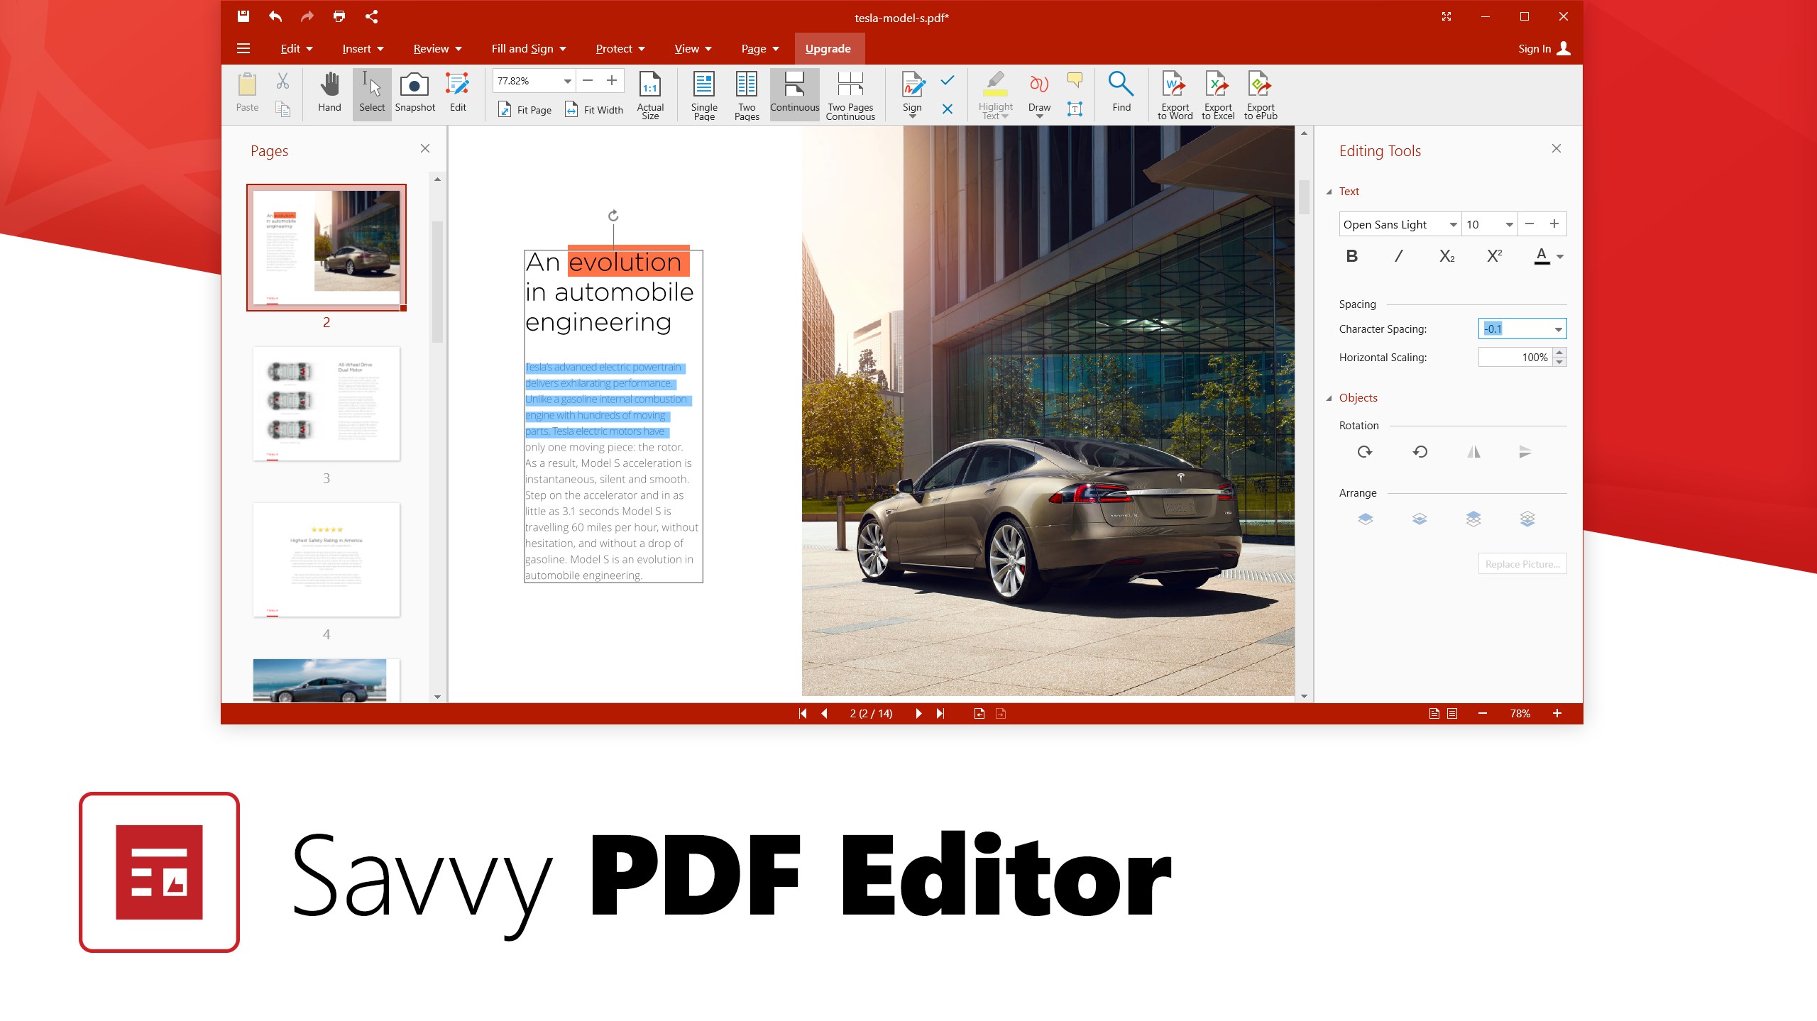Select page 3 thumbnail
The width and height of the screenshot is (1817, 1021).
326,404
